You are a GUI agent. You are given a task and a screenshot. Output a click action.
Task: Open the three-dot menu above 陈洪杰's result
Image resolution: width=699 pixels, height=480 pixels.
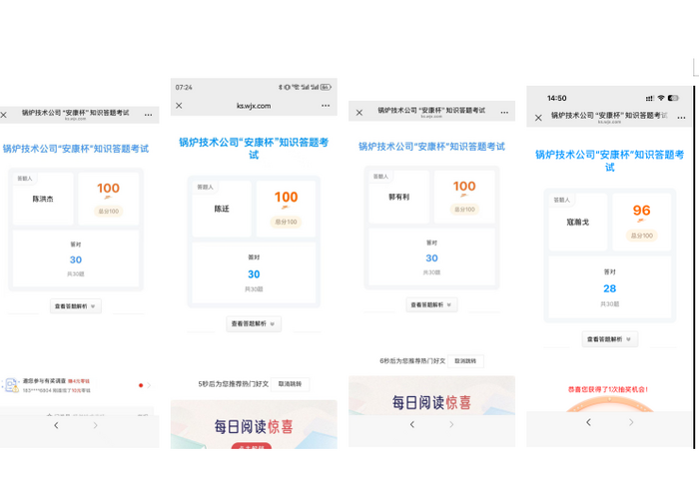(x=149, y=116)
